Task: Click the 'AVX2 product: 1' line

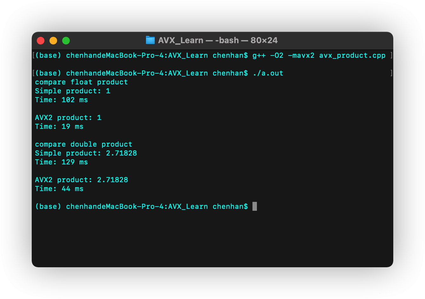Action: click(x=68, y=118)
